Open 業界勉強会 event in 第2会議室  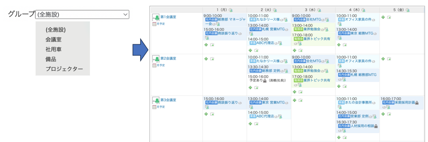(x=312, y=70)
